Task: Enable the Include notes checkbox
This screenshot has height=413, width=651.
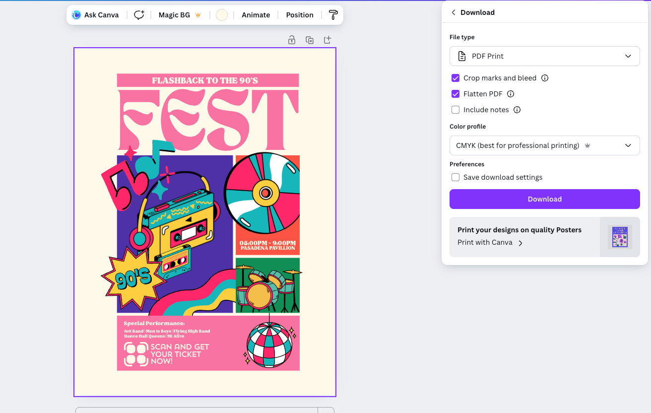Action: click(456, 110)
